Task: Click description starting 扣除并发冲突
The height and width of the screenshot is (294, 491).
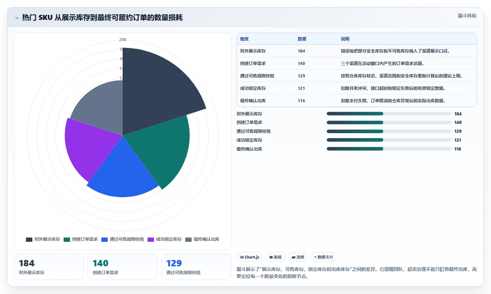Action: 393,88
